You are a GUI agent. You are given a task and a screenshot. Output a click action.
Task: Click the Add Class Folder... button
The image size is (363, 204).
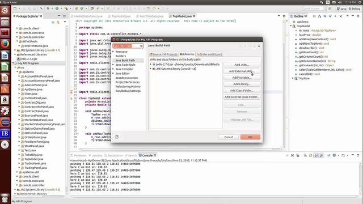point(242,91)
